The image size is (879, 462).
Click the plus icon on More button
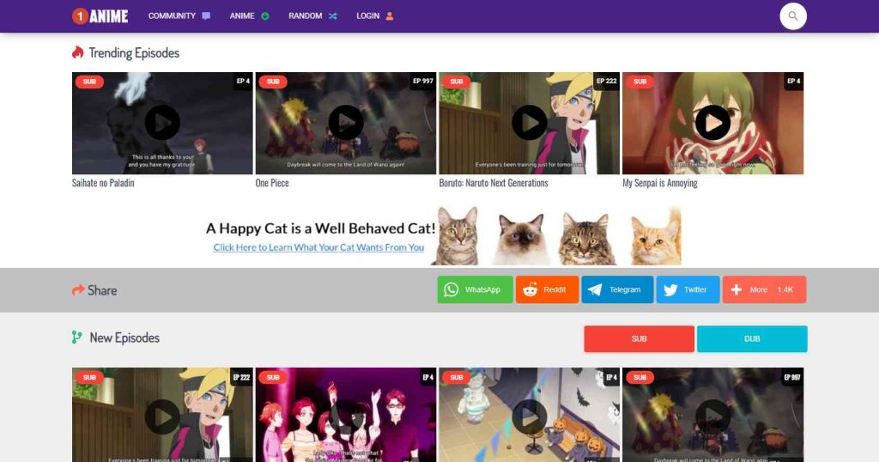tap(737, 289)
